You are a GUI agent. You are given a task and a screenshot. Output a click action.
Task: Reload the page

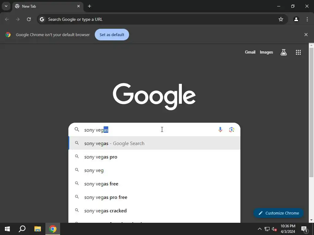[x=29, y=19]
